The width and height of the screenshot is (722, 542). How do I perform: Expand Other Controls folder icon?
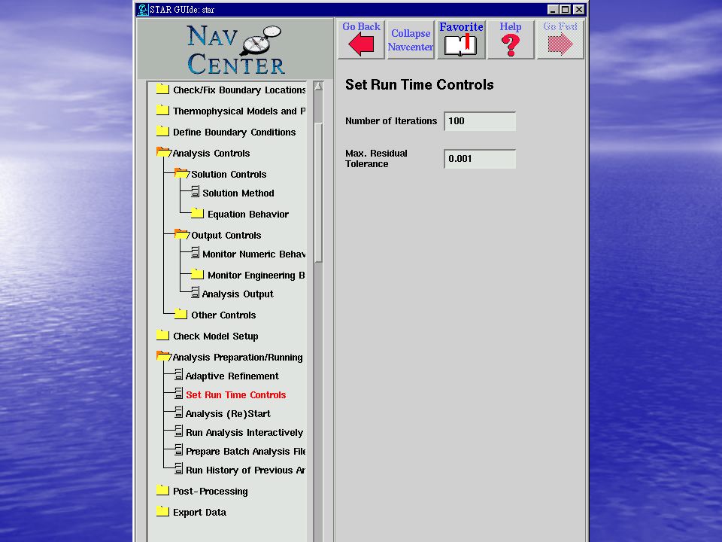coord(181,315)
